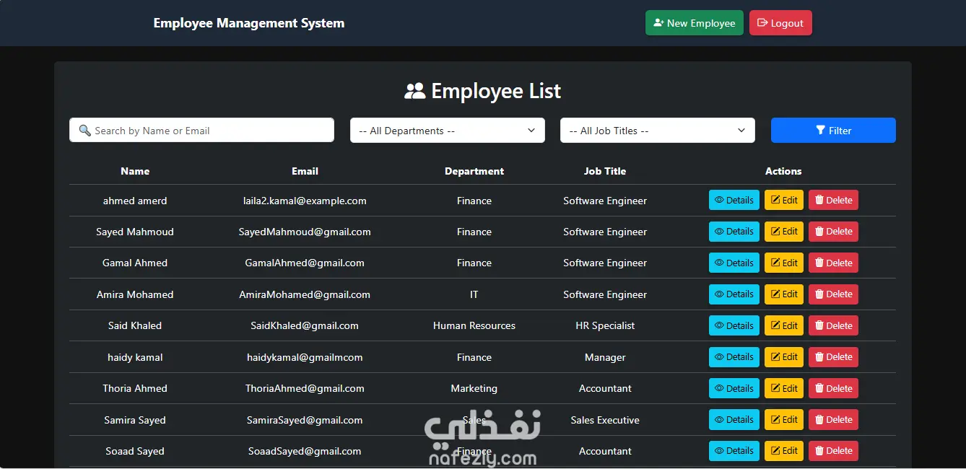
Task: Expand the All Job Titles dropdown
Action: (x=658, y=131)
